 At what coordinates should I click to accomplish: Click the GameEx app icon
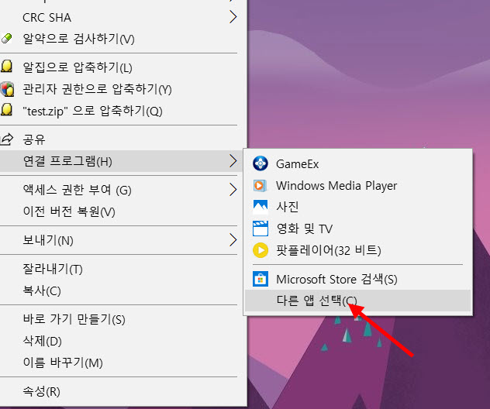tap(261, 163)
